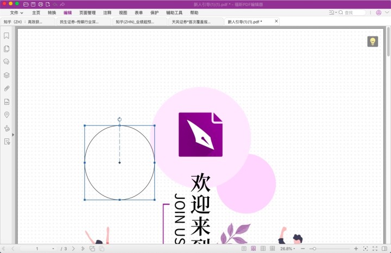This screenshot has height=253, width=391.
Task: Expand the 文件 menu dropdown
Action: pos(17,12)
